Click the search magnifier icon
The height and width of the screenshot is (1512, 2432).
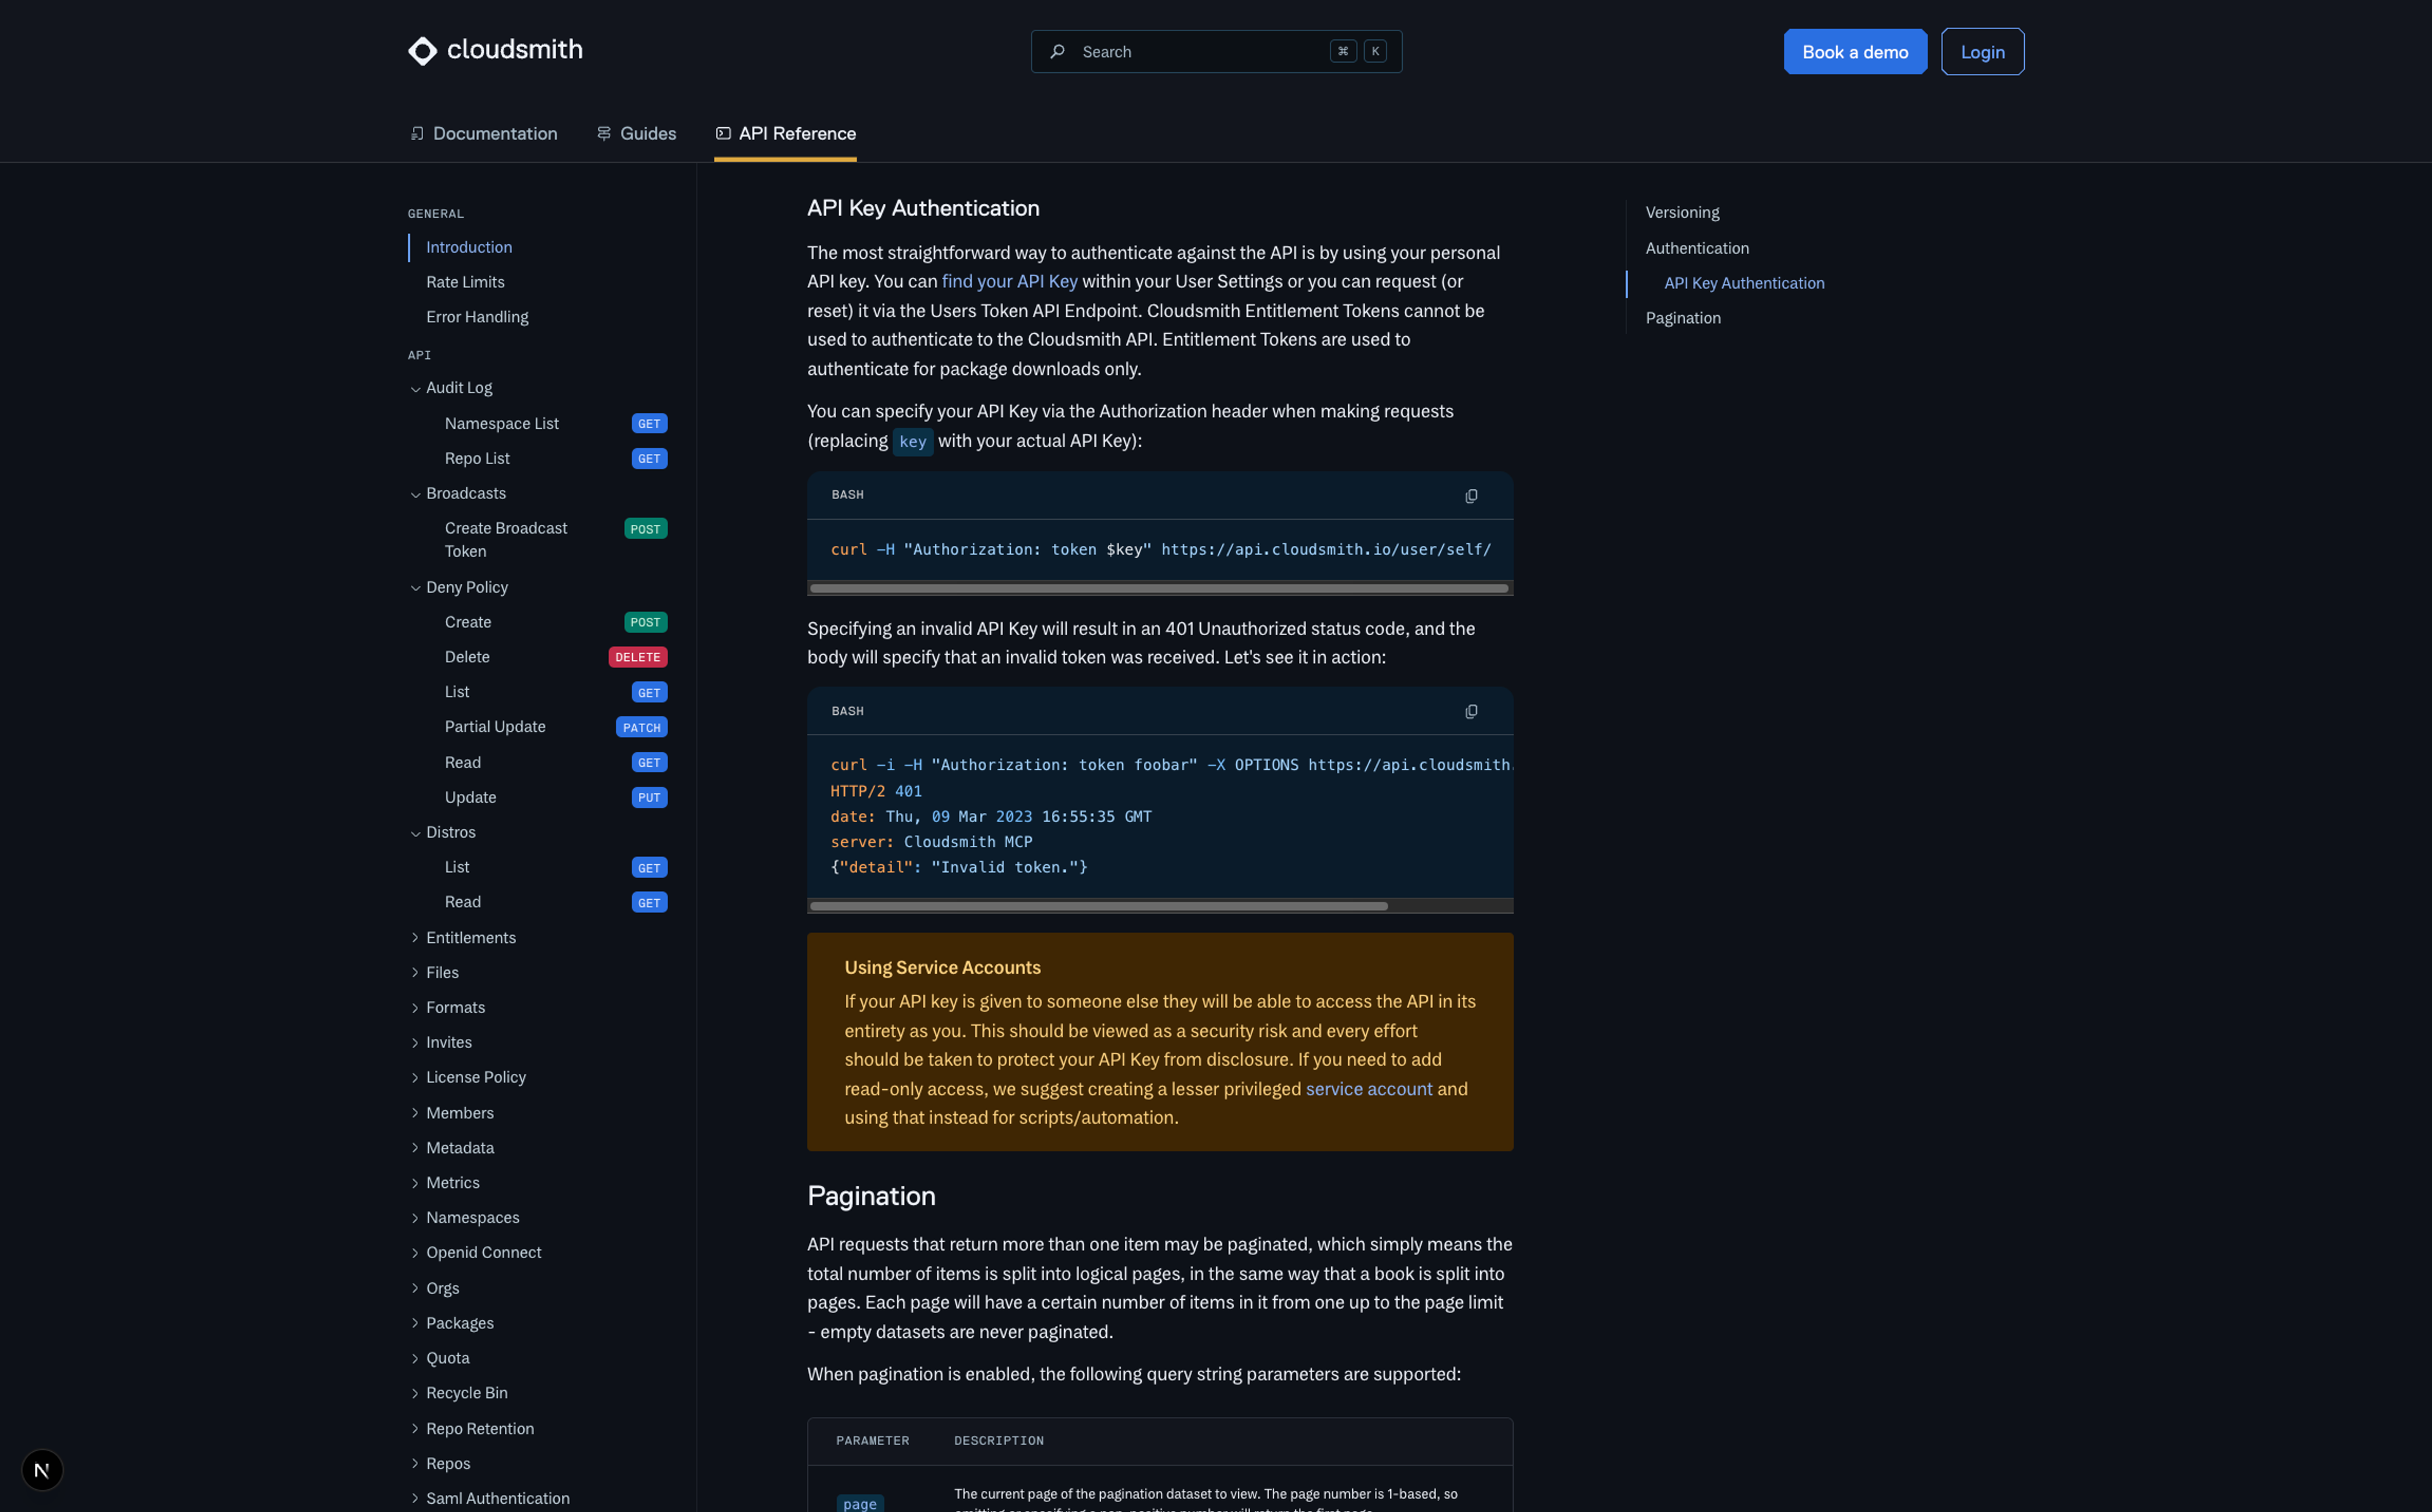click(x=1057, y=51)
